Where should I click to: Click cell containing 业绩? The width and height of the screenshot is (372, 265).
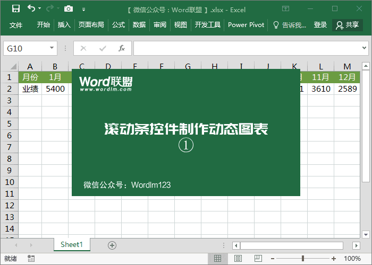click(x=30, y=89)
